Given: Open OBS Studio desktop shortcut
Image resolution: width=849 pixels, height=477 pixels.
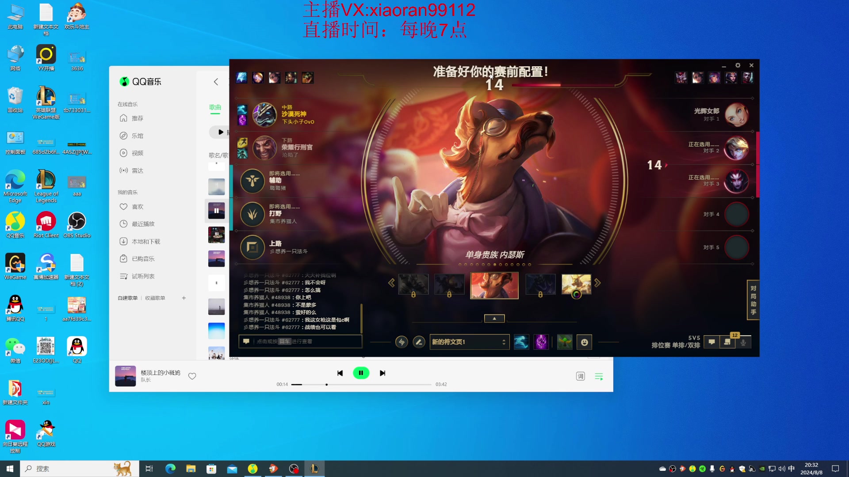Looking at the screenshot, I should (77, 225).
